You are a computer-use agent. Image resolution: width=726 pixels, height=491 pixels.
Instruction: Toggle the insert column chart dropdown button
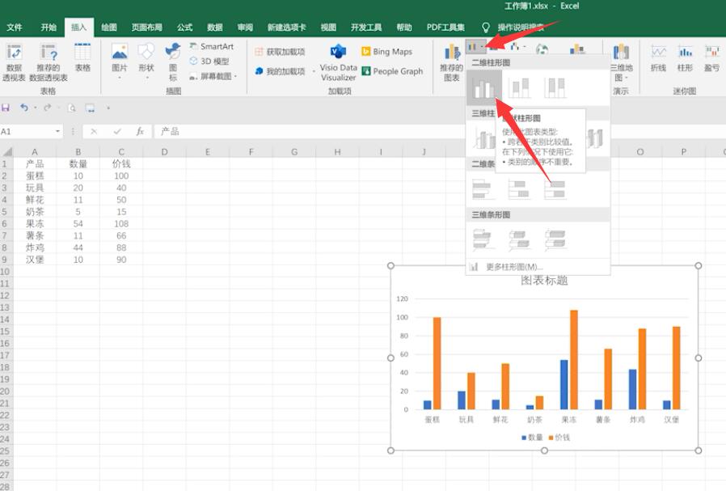[476, 47]
